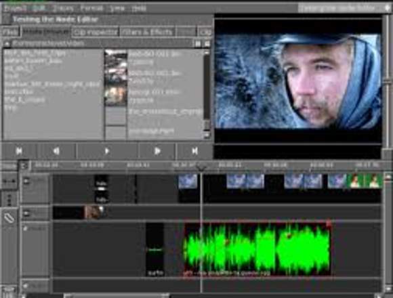Expand the media browser folder path dropdown
This screenshot has width=393, height=298.
coord(7,43)
